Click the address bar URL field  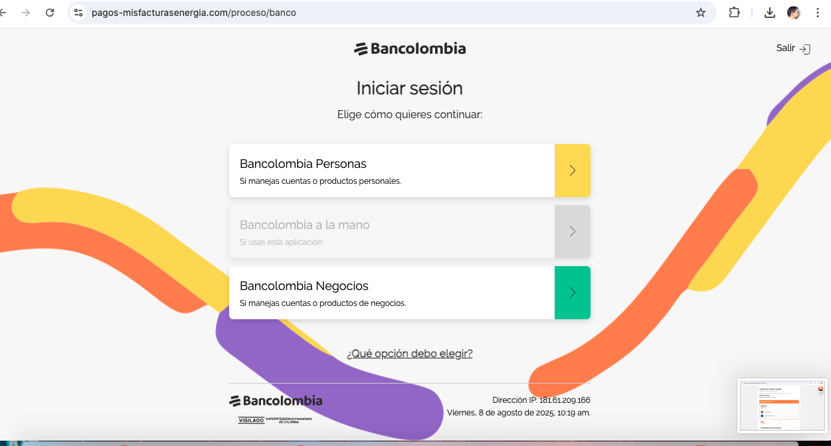click(x=392, y=13)
